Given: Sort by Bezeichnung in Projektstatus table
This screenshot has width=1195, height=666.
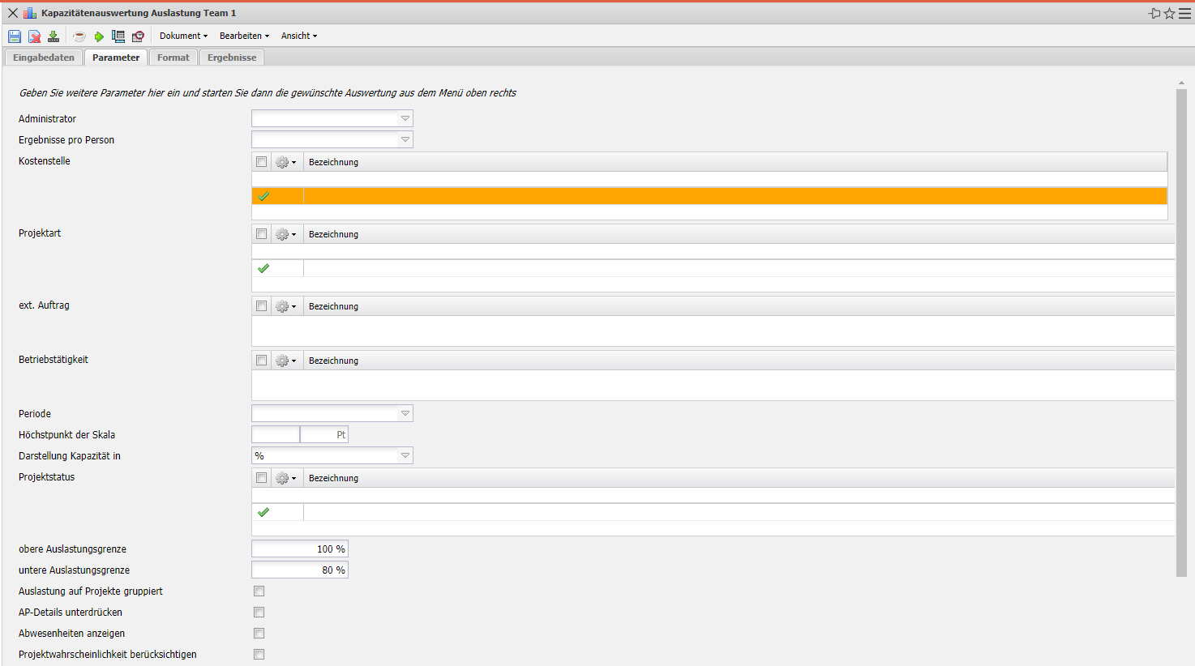Looking at the screenshot, I should (333, 478).
